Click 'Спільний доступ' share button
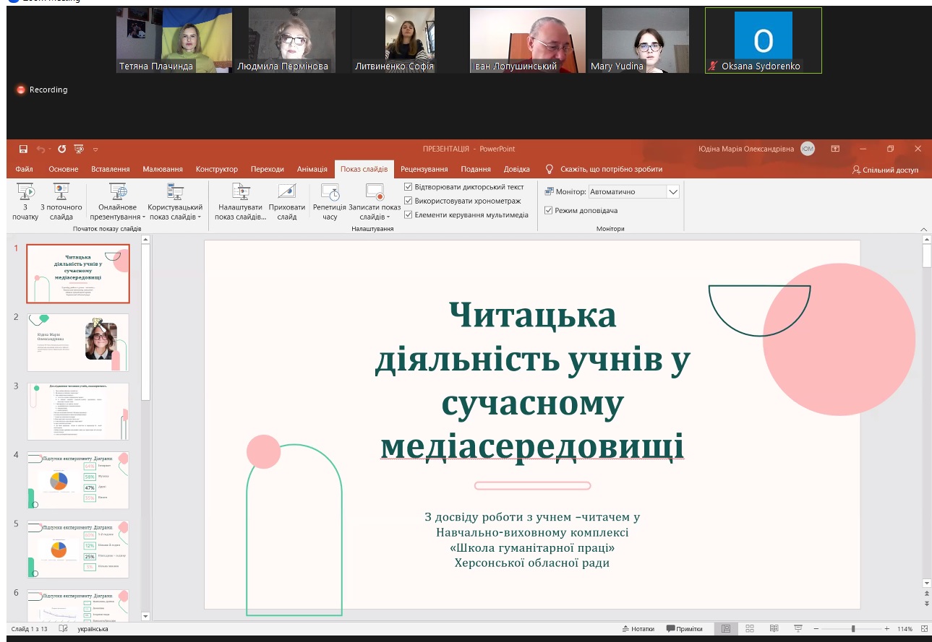 pyautogui.click(x=886, y=170)
